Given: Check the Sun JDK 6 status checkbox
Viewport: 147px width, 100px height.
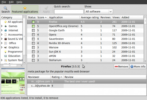Looking at the screenshot, I should coord(33,52).
